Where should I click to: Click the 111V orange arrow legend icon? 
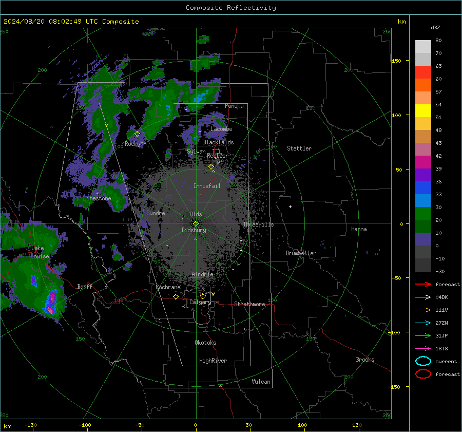423,310
